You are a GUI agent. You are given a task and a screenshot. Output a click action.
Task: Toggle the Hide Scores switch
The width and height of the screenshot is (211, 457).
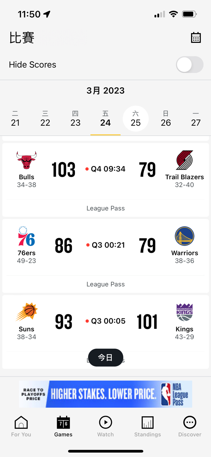coord(190,65)
